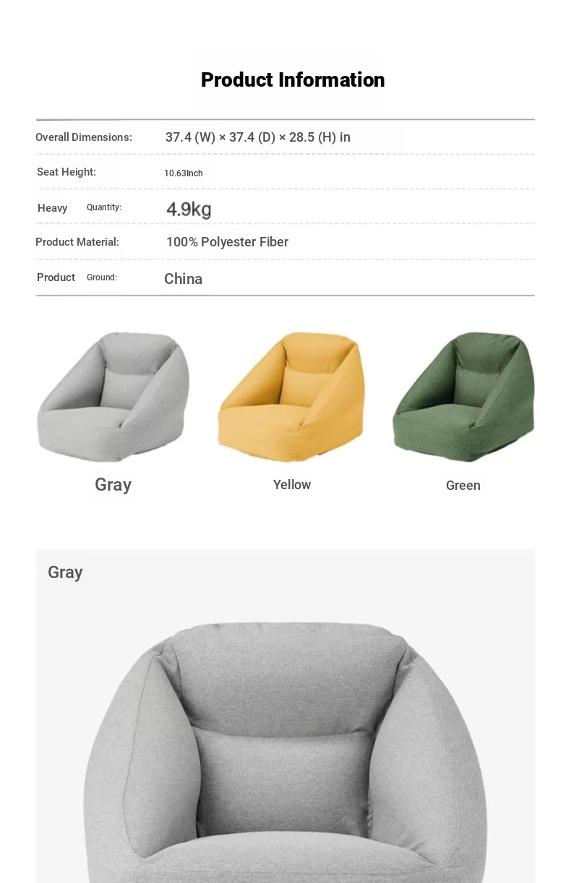Select the yellow bean bag chair image
Screen dimensions: 571x883
[291, 397]
